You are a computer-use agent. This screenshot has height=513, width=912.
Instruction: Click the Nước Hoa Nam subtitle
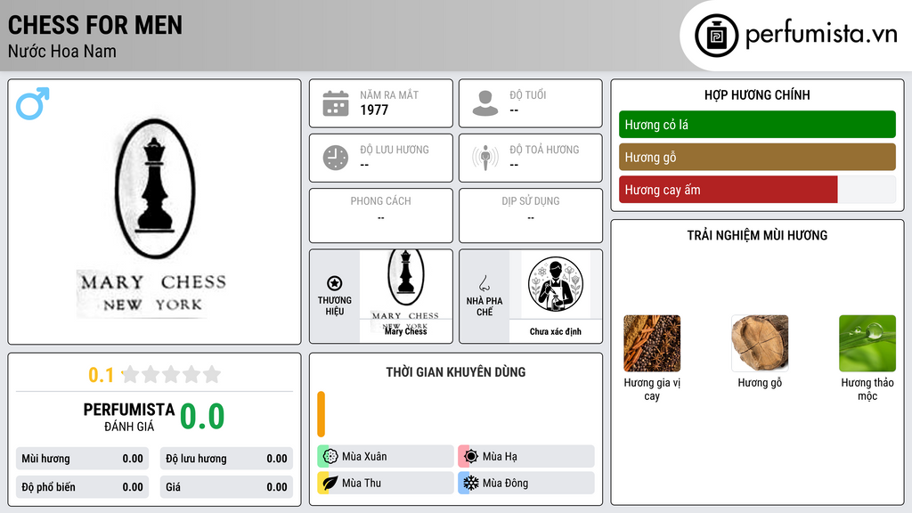tap(62, 51)
